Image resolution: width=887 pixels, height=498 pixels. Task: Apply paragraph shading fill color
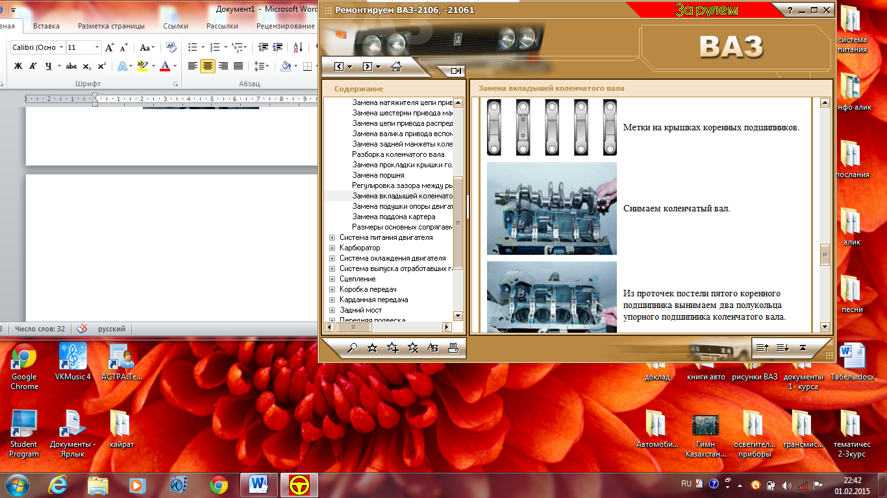tap(286, 66)
